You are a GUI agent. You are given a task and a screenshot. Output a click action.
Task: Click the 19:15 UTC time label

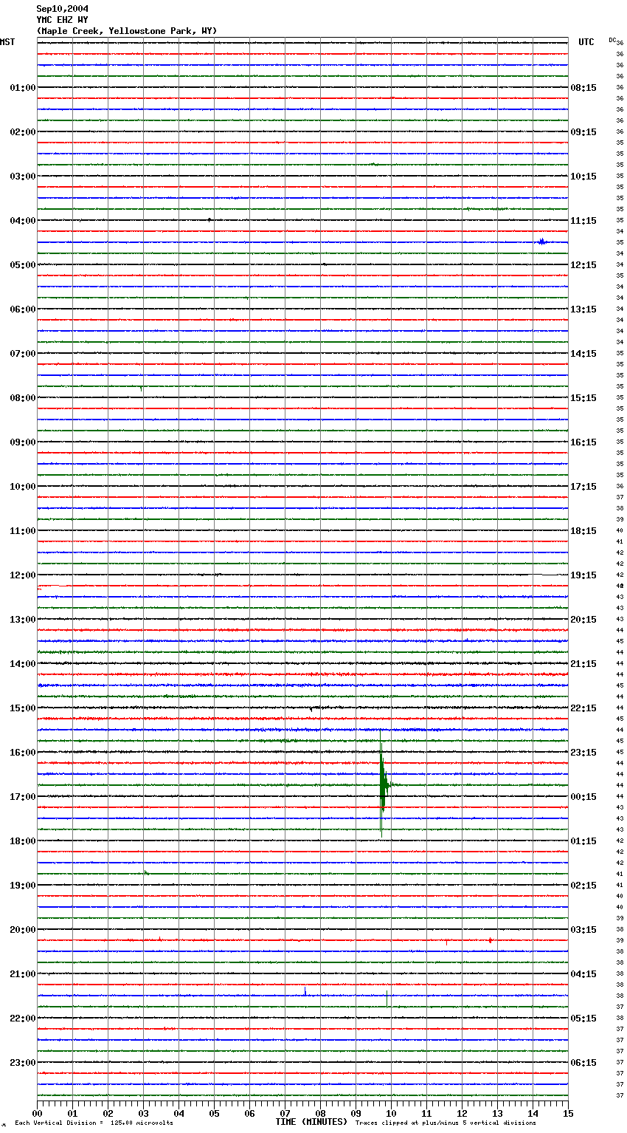(583, 575)
